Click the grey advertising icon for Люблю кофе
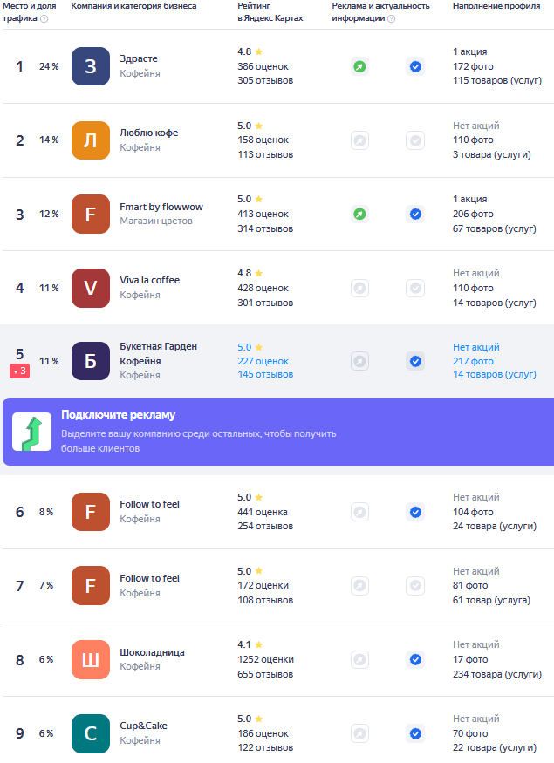Image resolution: width=554 pixels, height=763 pixels. click(359, 140)
